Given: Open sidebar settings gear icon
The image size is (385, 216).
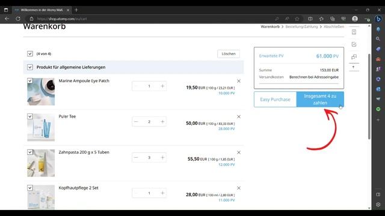Looking at the screenshot, I should point(378,205).
